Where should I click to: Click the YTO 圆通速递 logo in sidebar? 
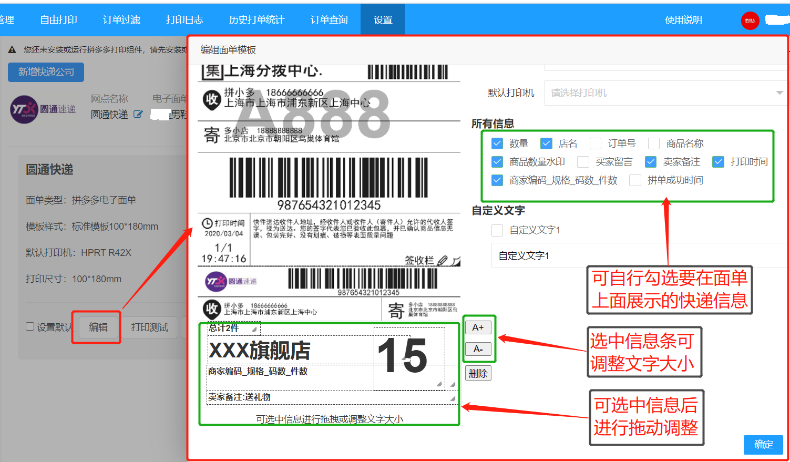(43, 109)
